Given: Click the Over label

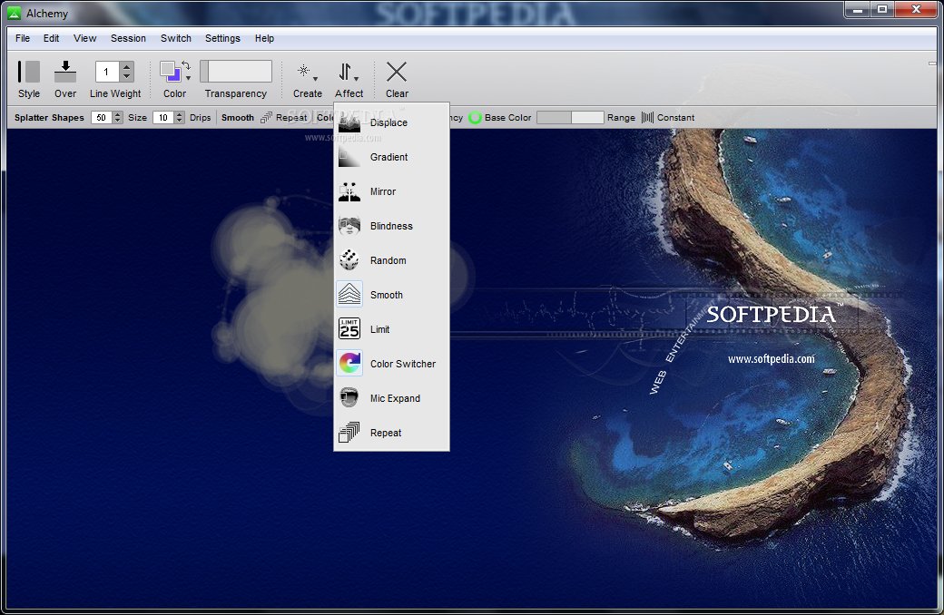Looking at the screenshot, I should (65, 93).
